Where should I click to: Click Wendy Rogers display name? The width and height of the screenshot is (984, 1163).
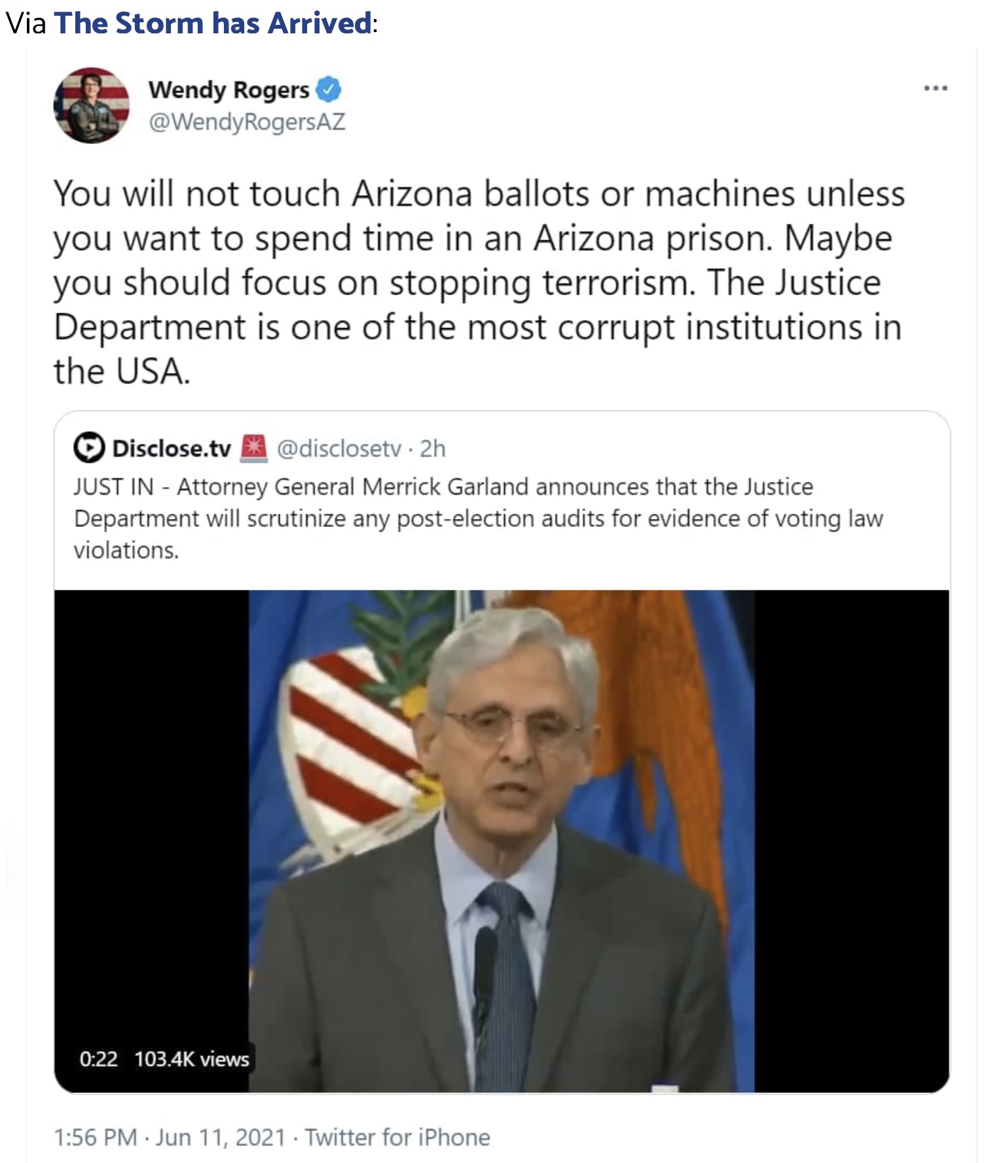(228, 90)
